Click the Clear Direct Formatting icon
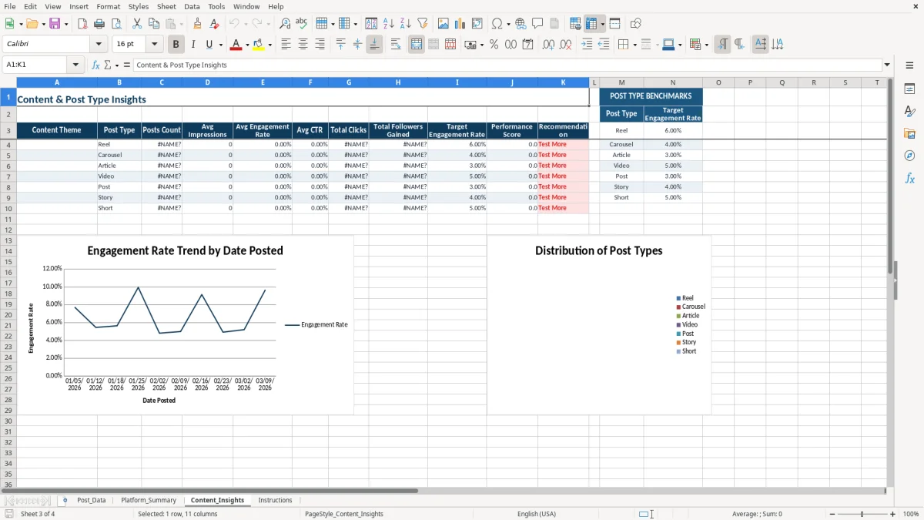924x520 pixels. [214, 24]
